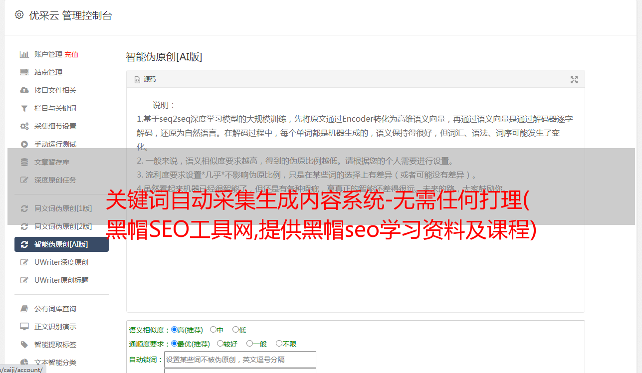Open 公有词库查询 sidebar link

[55, 309]
